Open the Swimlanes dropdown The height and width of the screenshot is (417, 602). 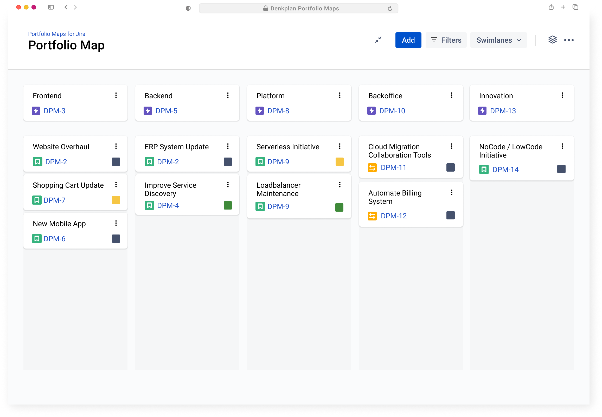[x=498, y=40]
